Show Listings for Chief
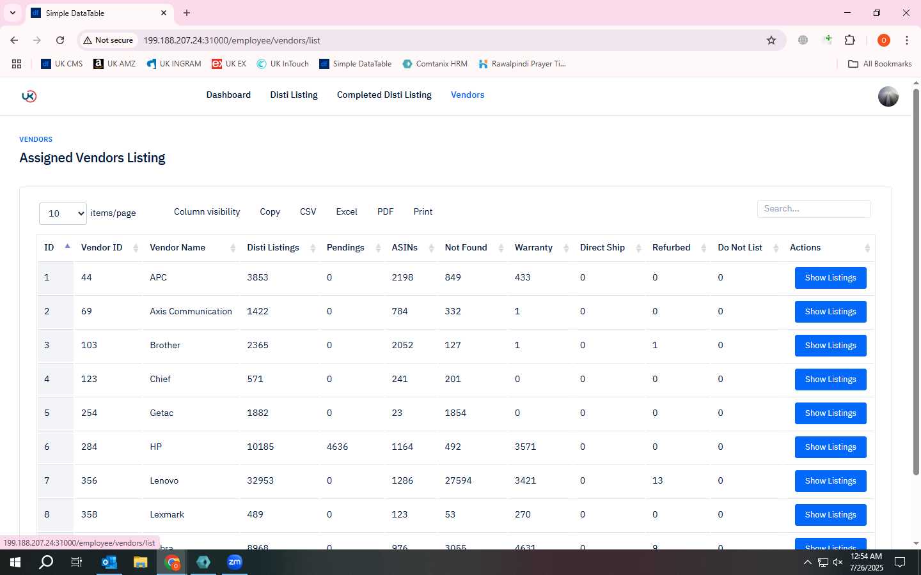The width and height of the screenshot is (921, 575). (x=830, y=379)
